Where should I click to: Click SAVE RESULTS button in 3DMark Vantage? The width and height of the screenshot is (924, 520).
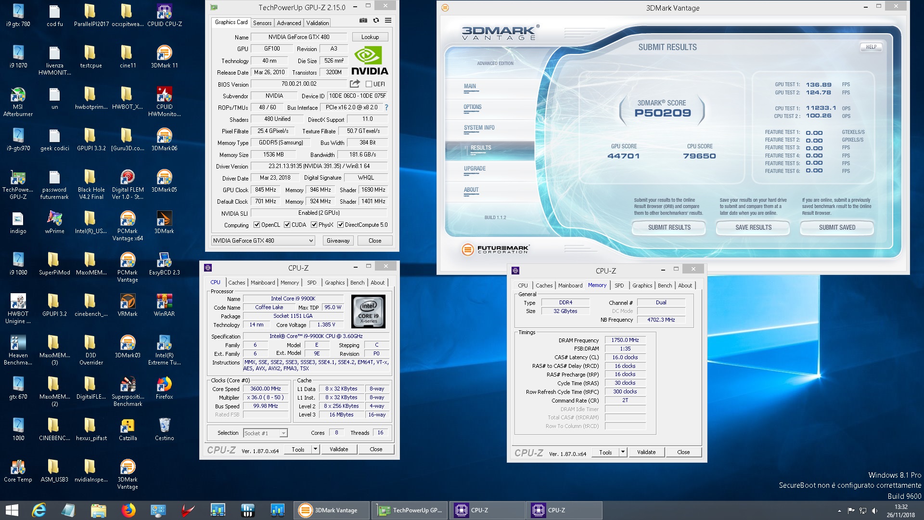click(x=753, y=227)
